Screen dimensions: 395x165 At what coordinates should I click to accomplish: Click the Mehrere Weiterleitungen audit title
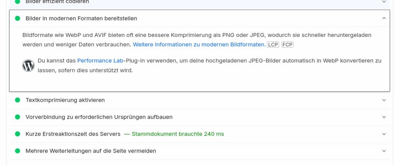click(x=91, y=151)
